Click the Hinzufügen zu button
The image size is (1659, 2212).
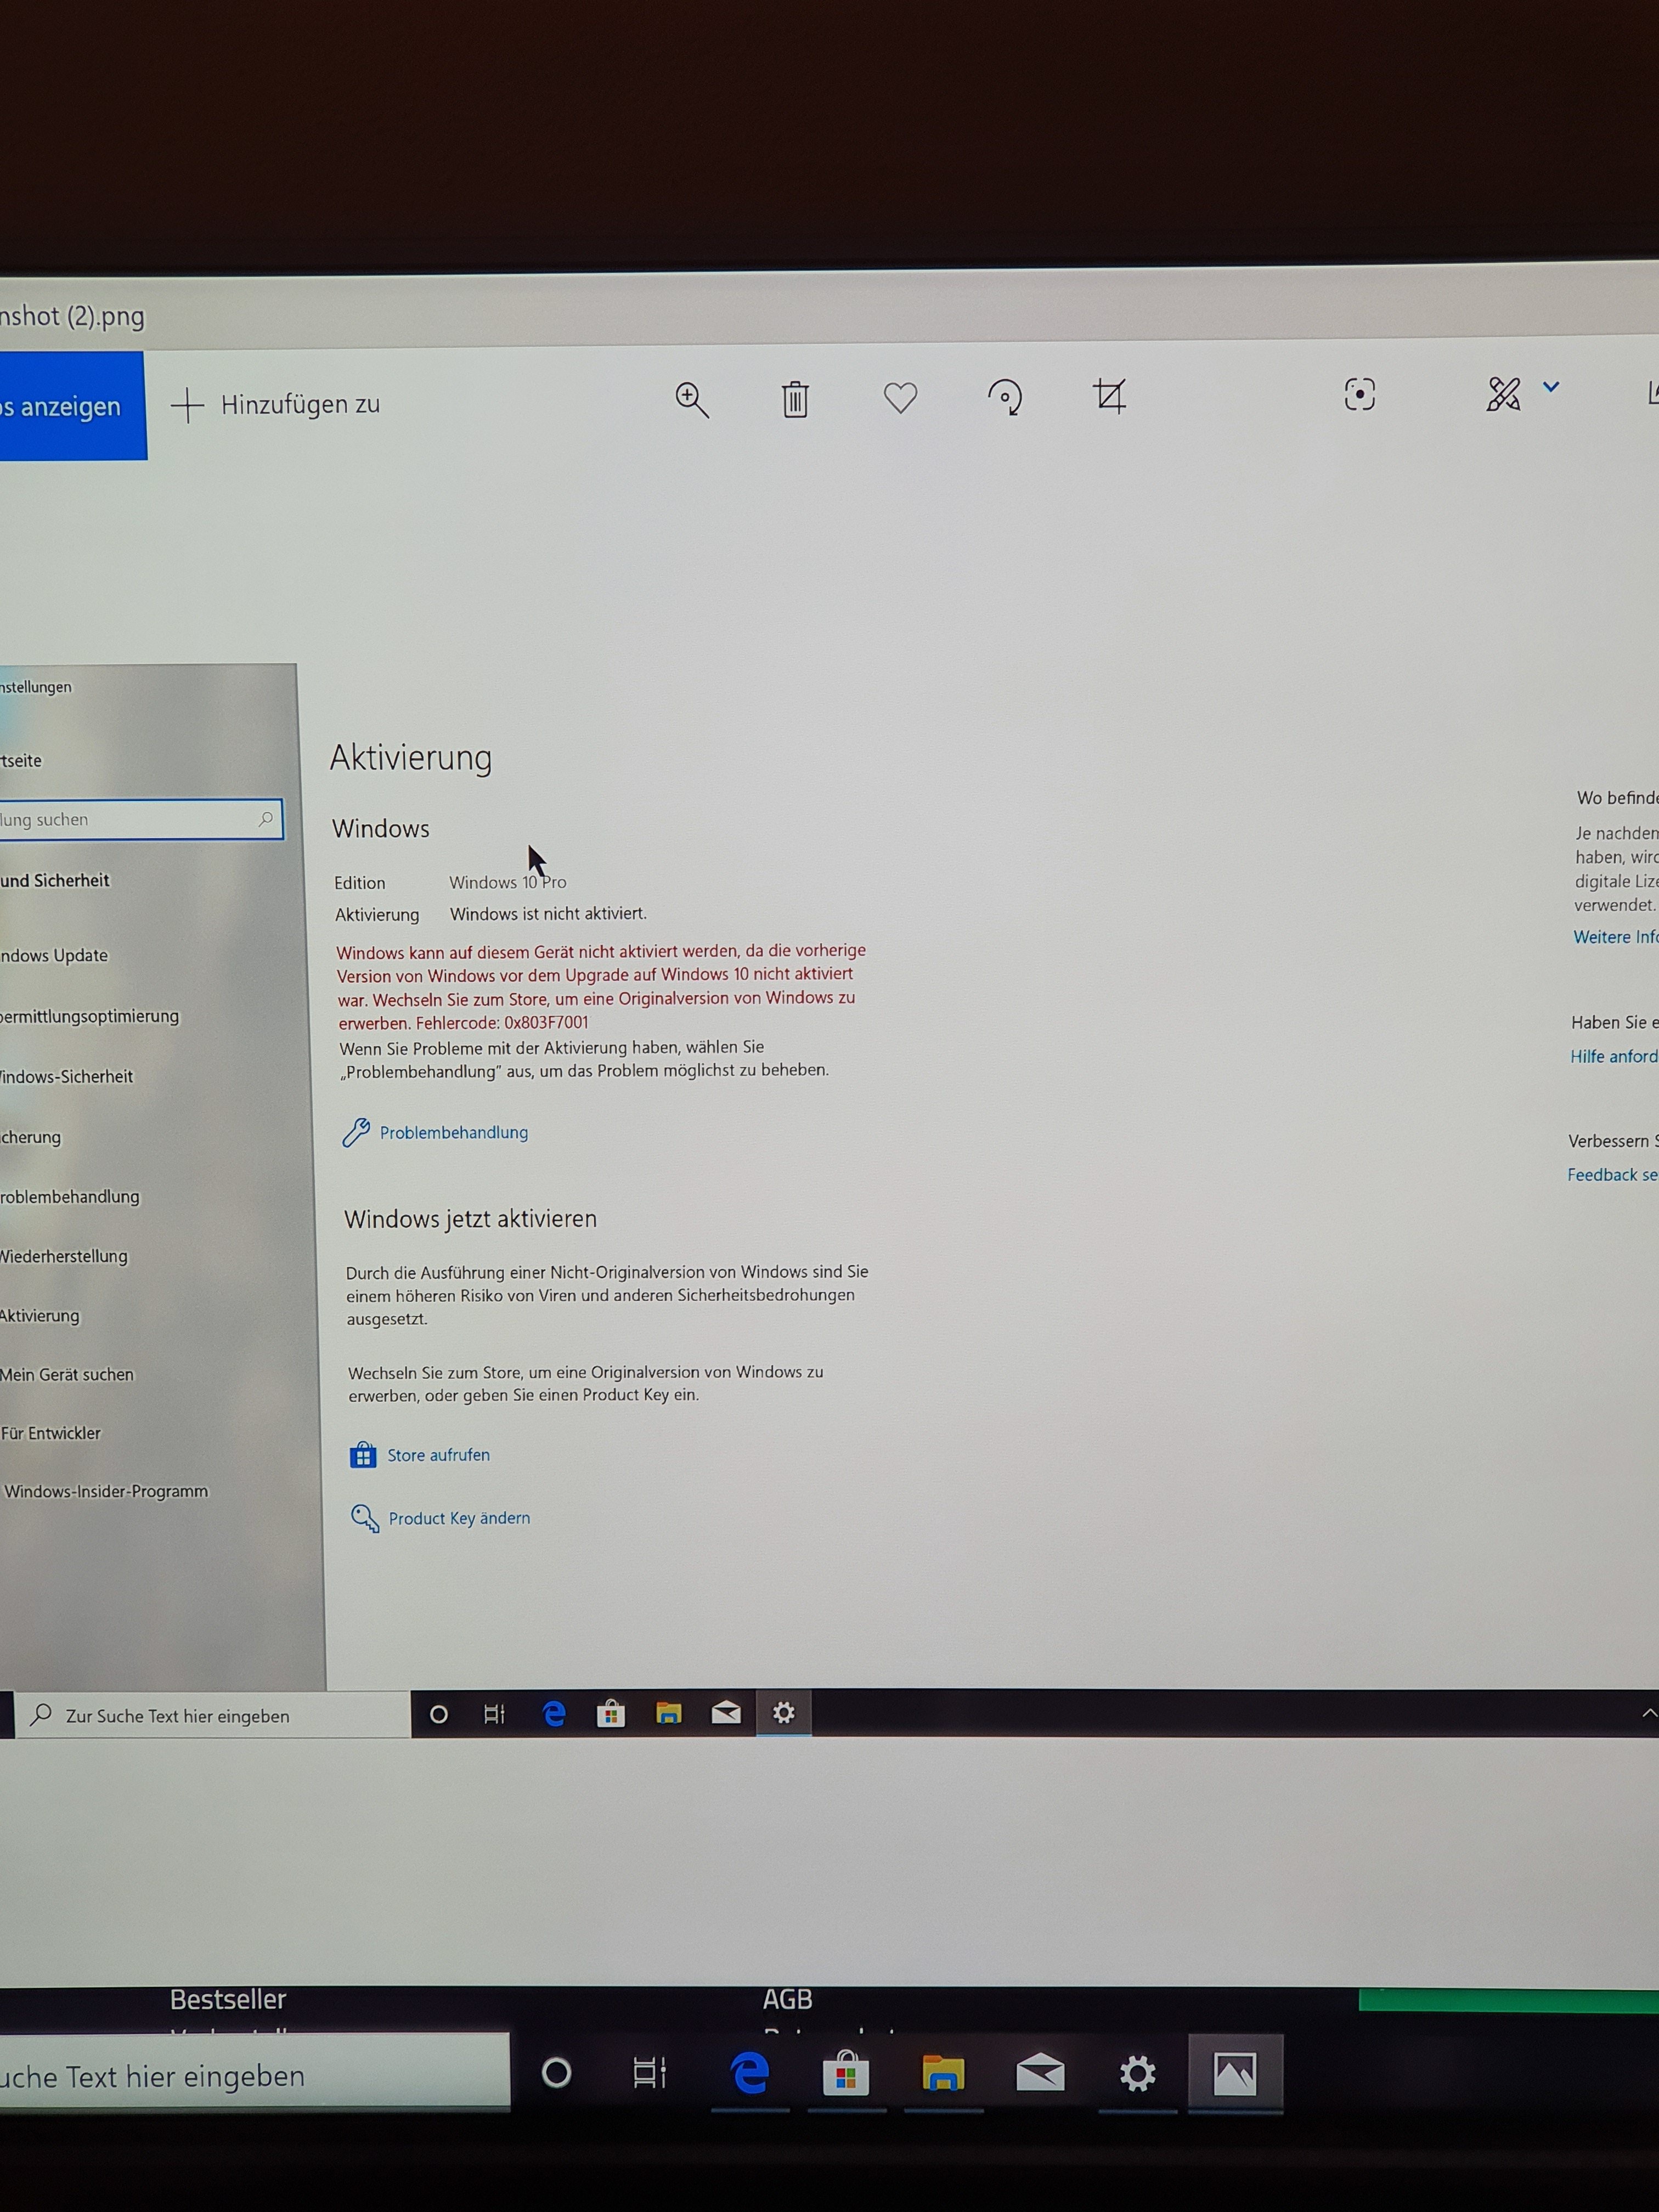tap(276, 405)
